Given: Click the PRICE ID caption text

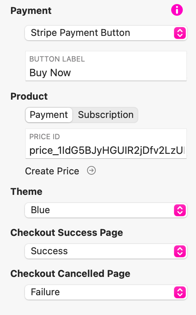Looking at the screenshot, I should pyautogui.click(x=45, y=137).
